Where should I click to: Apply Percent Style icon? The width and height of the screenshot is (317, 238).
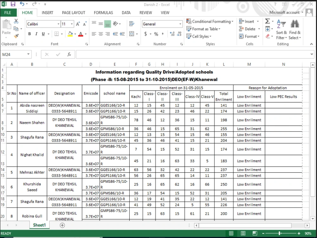[x=156, y=34]
